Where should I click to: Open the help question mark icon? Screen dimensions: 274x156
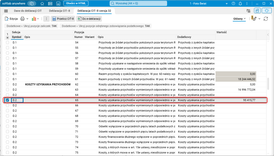pos(233,3)
